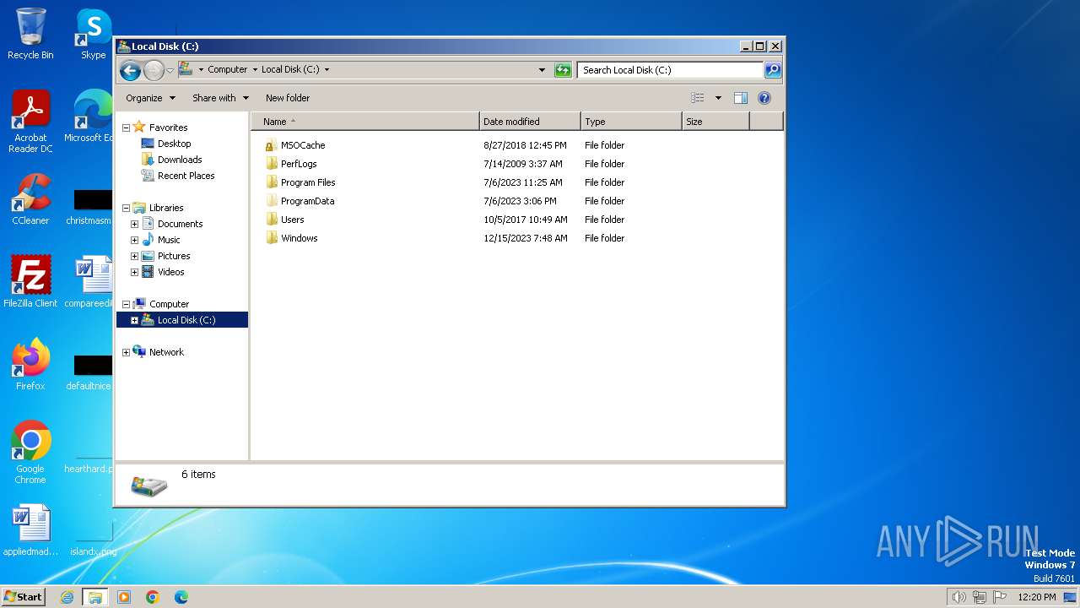Viewport: 1080px width, 608px height.
Task: Expand the Videos library node
Action: click(134, 272)
